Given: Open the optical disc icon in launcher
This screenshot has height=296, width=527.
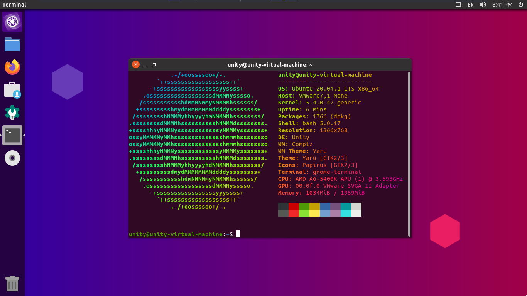Looking at the screenshot, I should pos(12,158).
